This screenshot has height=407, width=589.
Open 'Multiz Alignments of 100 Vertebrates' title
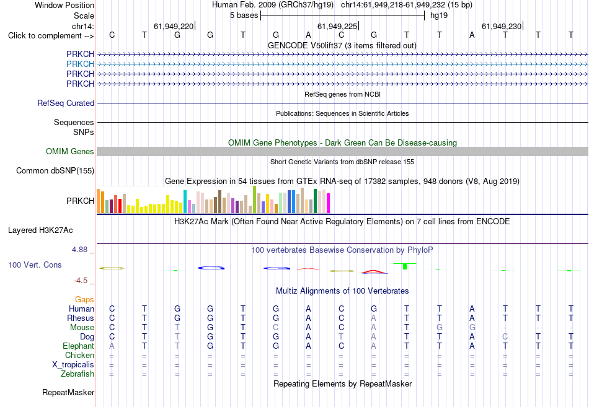click(342, 291)
